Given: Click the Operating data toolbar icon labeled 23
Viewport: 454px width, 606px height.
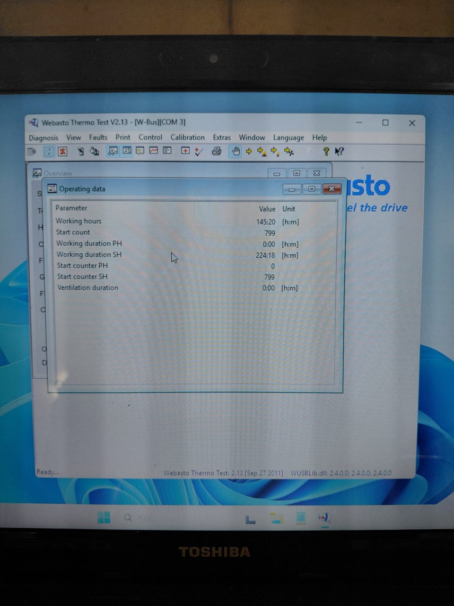Looking at the screenshot, I should point(127,151).
